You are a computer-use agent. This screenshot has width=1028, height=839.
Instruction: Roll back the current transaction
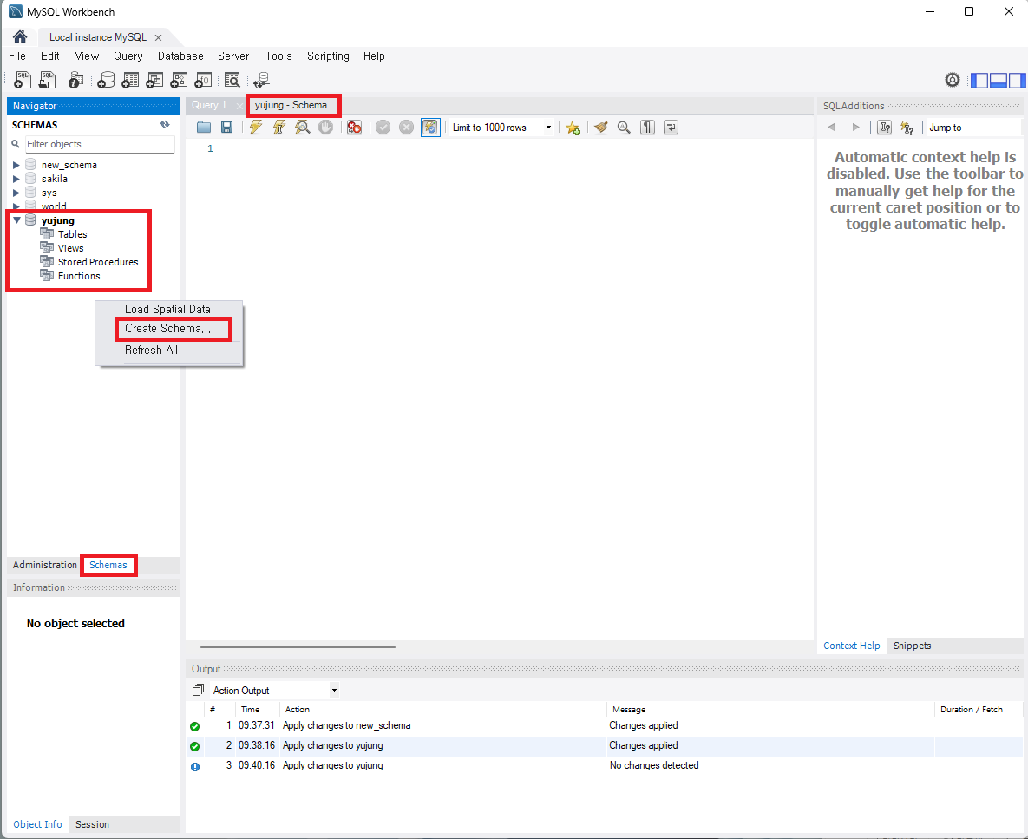point(407,128)
